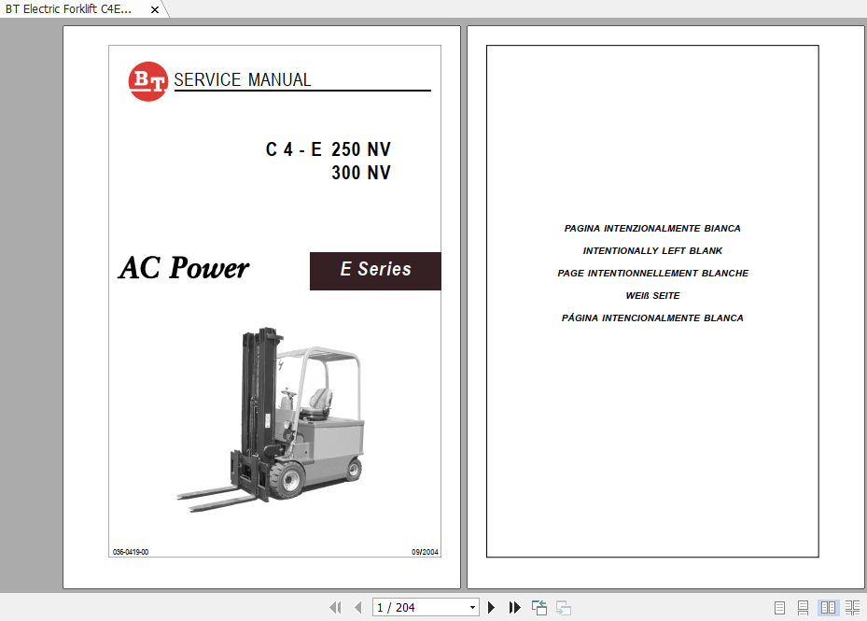Screen dimensions: 867x621
Task: Click the date 09/2004 on the cover
Action: point(425,552)
